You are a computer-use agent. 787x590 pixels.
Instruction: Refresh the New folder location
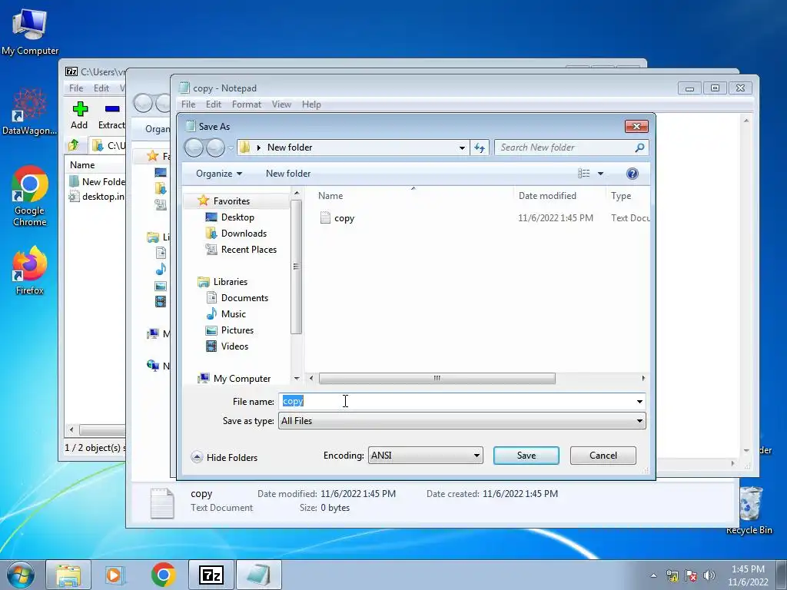480,147
